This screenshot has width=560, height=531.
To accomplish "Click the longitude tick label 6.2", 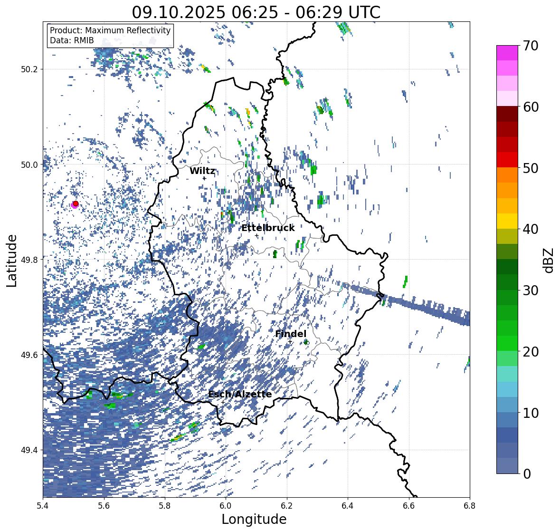I will pyautogui.click(x=287, y=506).
